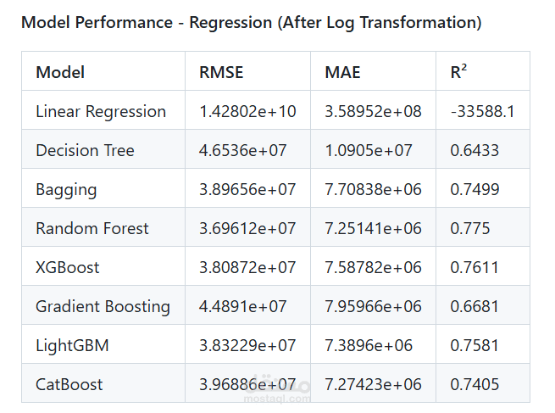555x413 pixels.
Task: Select the XGBoost model cell
Action: click(x=68, y=267)
